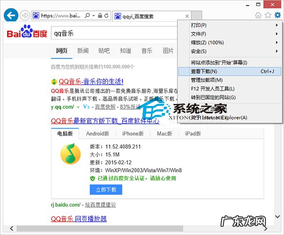Click the 更新: 2015-02-12 text
This screenshot has width=284, height=235.
pyautogui.click(x=111, y=163)
